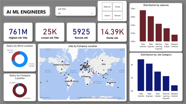Click the Salary by Work Location title
Viewport: 186px width, 104px height.
[x=20, y=46]
